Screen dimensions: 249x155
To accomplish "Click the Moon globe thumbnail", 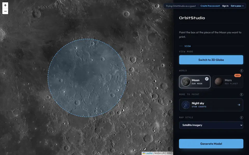I will coord(186,82).
